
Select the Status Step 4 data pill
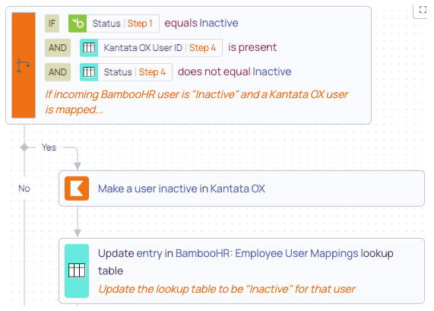(x=126, y=72)
